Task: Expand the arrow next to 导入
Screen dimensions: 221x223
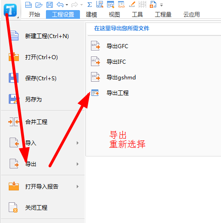Action: pyautogui.click(x=78, y=143)
